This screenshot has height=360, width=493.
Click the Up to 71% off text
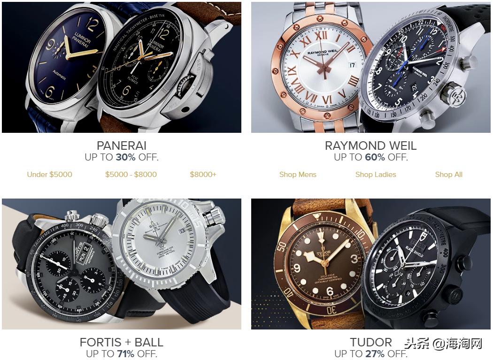point(121,354)
